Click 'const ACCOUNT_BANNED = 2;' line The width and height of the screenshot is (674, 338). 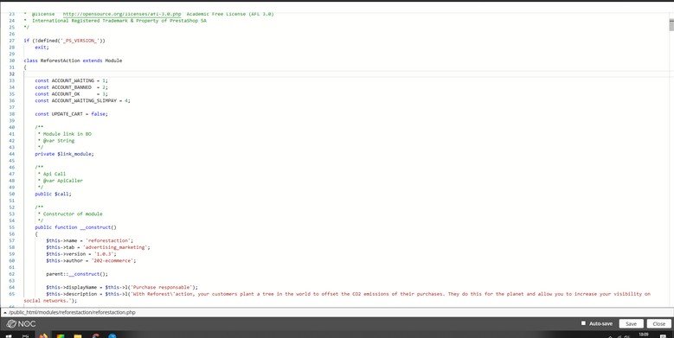[71, 87]
